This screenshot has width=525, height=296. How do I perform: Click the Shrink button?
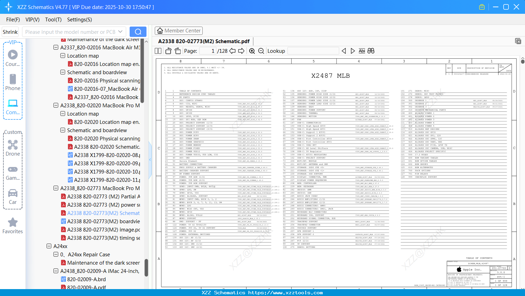(10, 32)
